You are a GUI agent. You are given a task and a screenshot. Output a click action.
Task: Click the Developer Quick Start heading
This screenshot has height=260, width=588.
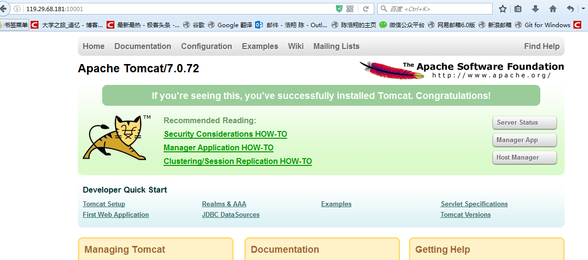125,190
